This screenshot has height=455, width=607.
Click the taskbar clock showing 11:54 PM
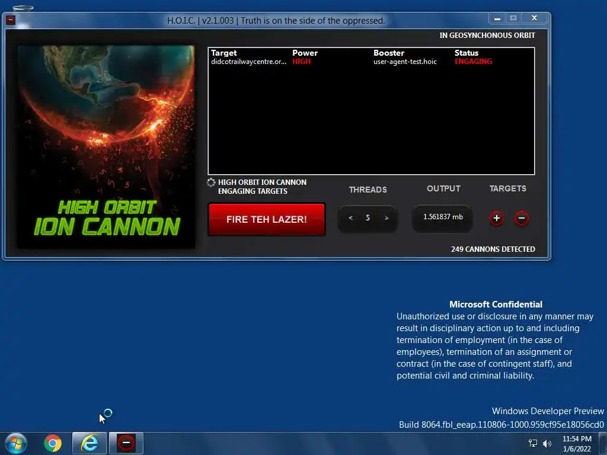[x=577, y=444]
